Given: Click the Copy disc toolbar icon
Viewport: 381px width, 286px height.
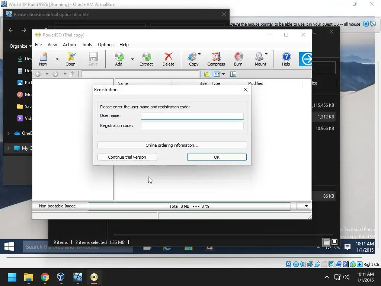Looking at the screenshot, I should click(193, 59).
